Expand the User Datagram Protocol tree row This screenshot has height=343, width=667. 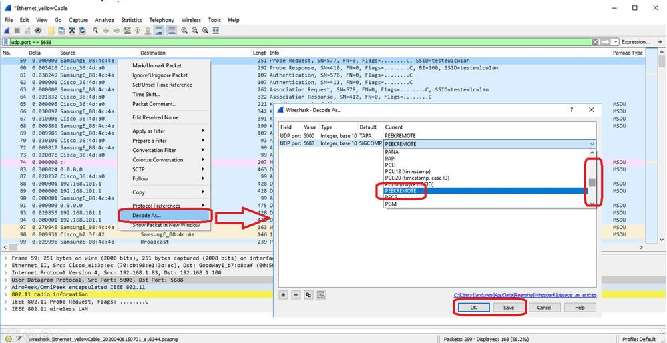tap(6, 278)
